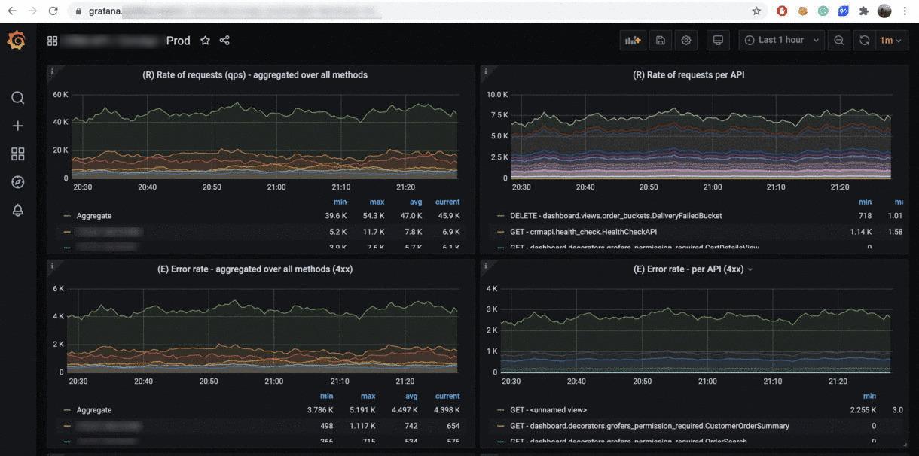The width and height of the screenshot is (919, 456).
Task: Open the Last 1 hour time range picker
Action: coord(781,40)
